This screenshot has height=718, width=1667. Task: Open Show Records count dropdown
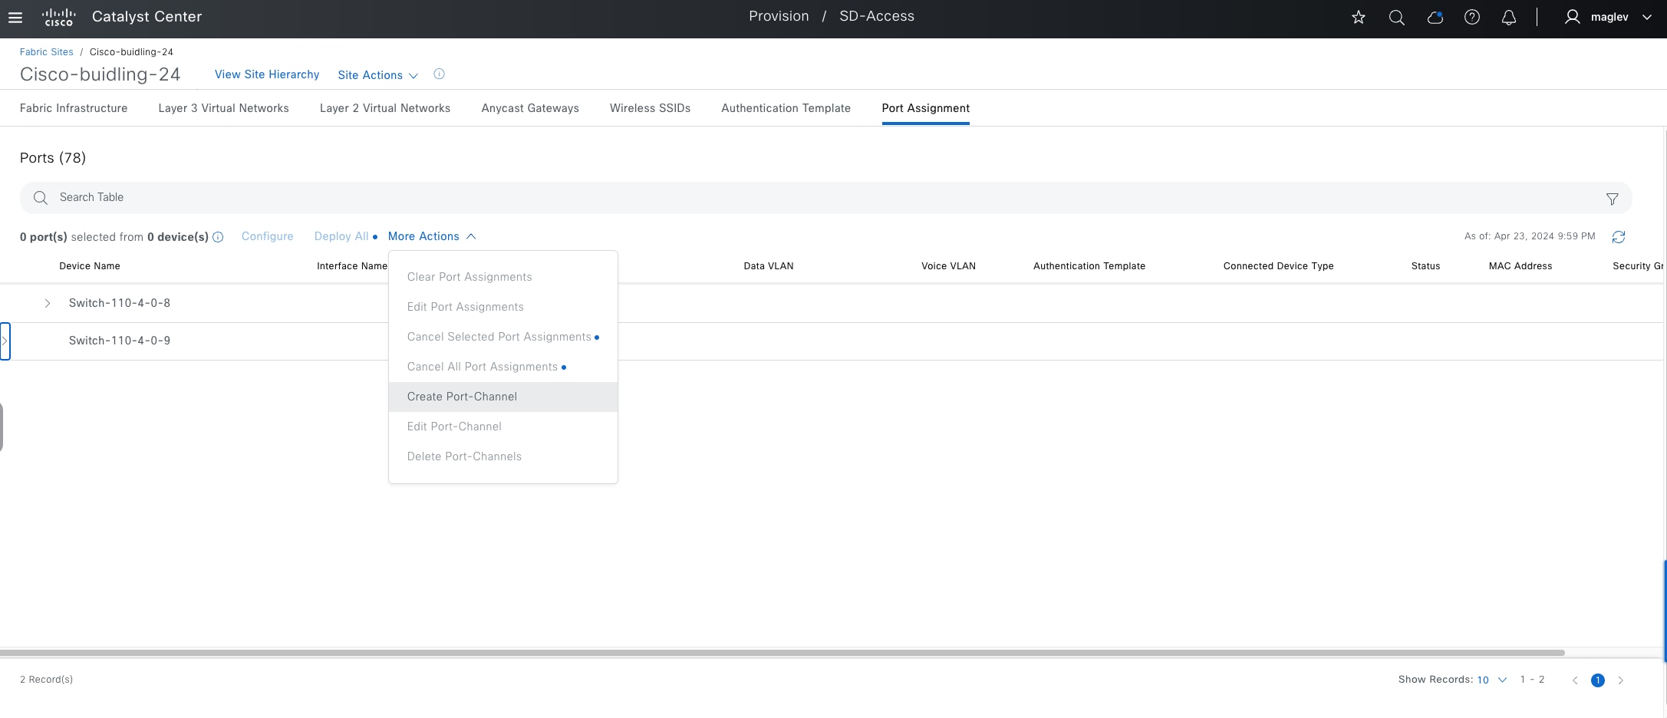point(1491,680)
